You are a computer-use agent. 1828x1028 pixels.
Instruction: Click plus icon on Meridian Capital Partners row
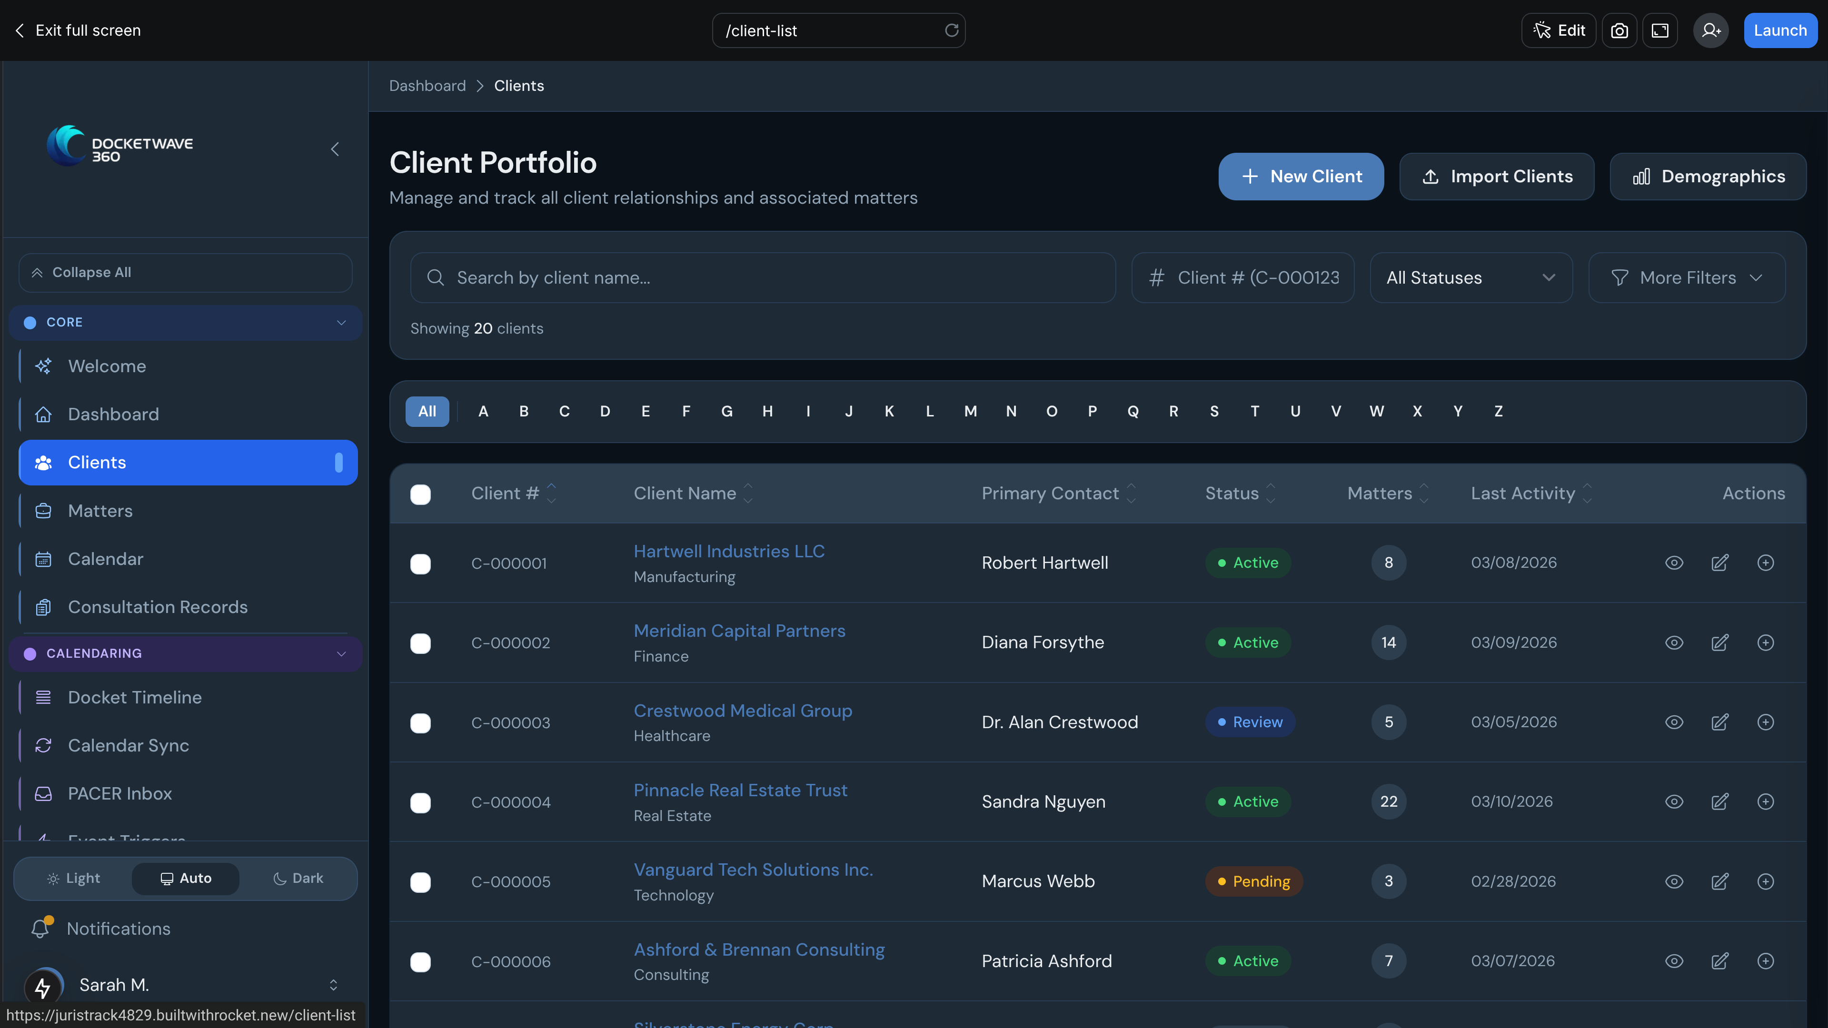point(1766,643)
